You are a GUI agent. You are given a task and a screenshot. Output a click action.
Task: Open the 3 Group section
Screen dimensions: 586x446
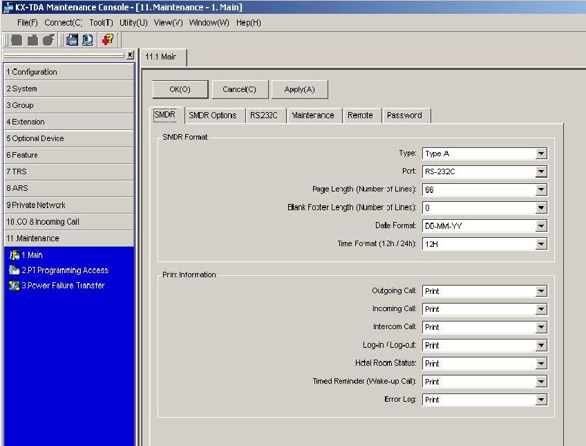[69, 105]
